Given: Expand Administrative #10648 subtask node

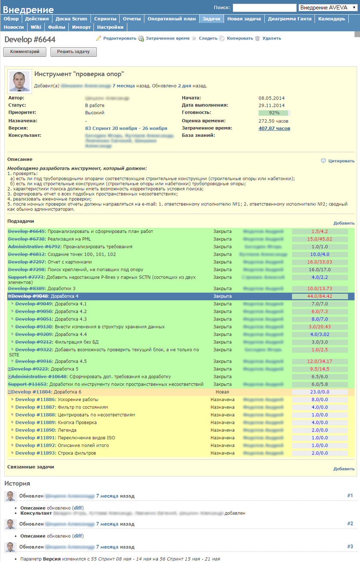Looking at the screenshot, I should click(10, 377).
